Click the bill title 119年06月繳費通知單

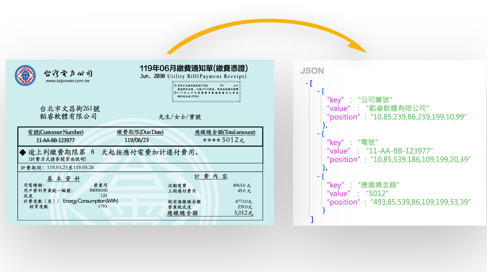[x=194, y=68]
